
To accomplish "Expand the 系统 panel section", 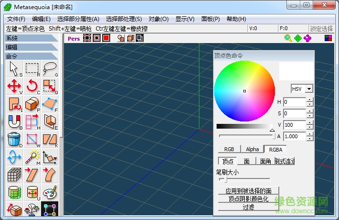I will 31,38.
